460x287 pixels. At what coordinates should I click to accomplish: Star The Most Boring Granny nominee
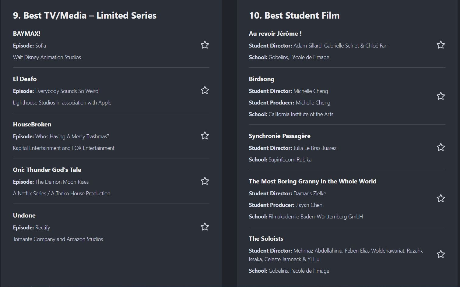(x=441, y=199)
